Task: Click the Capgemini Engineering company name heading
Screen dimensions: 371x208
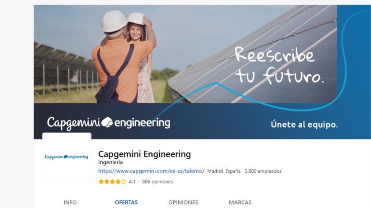Action: 144,154
